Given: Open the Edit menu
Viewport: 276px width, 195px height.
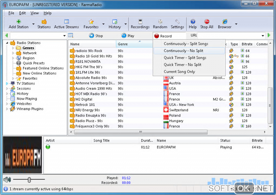Looking at the screenshot, I should pos(22,13).
